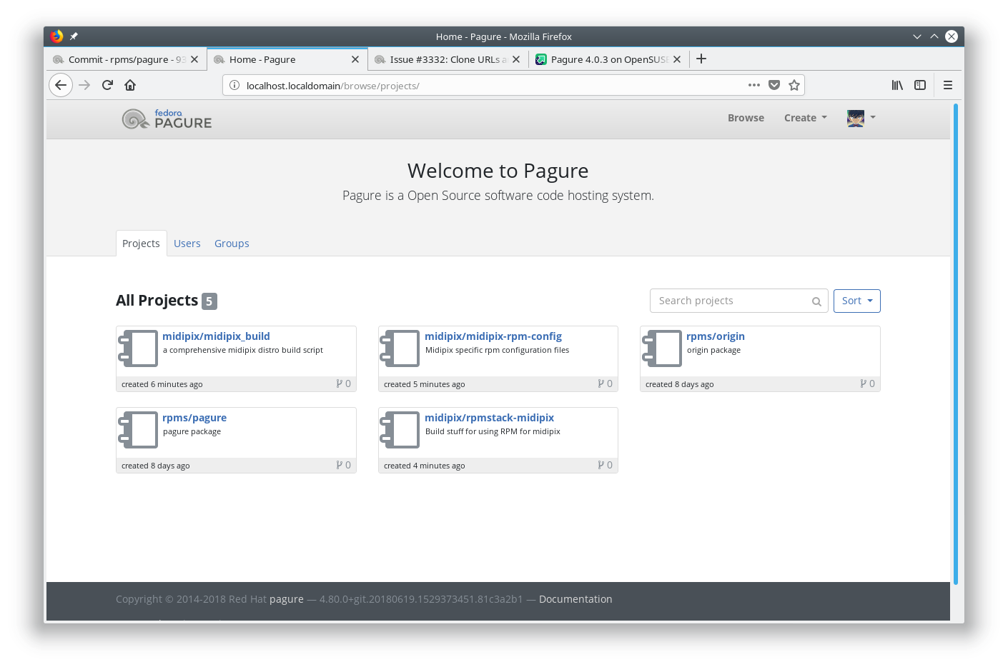This screenshot has width=1008, height=667.
Task: Reload the current page
Action: pos(107,85)
